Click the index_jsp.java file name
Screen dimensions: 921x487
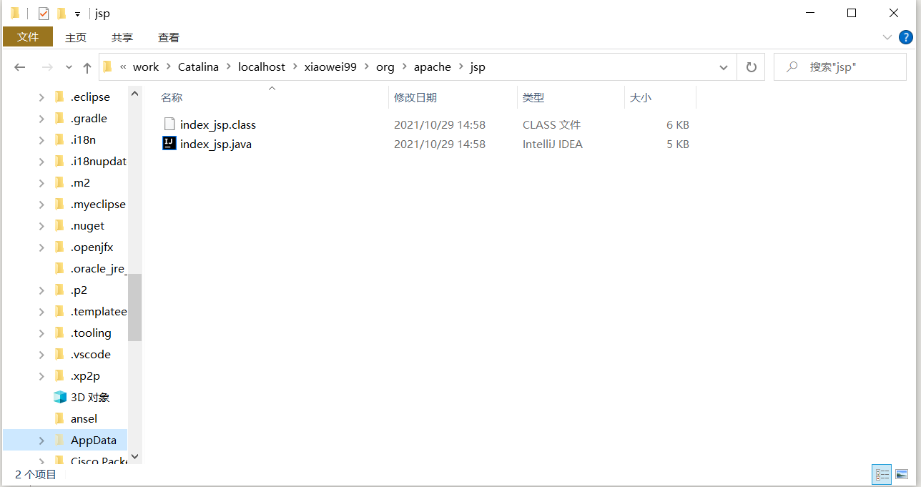point(216,144)
